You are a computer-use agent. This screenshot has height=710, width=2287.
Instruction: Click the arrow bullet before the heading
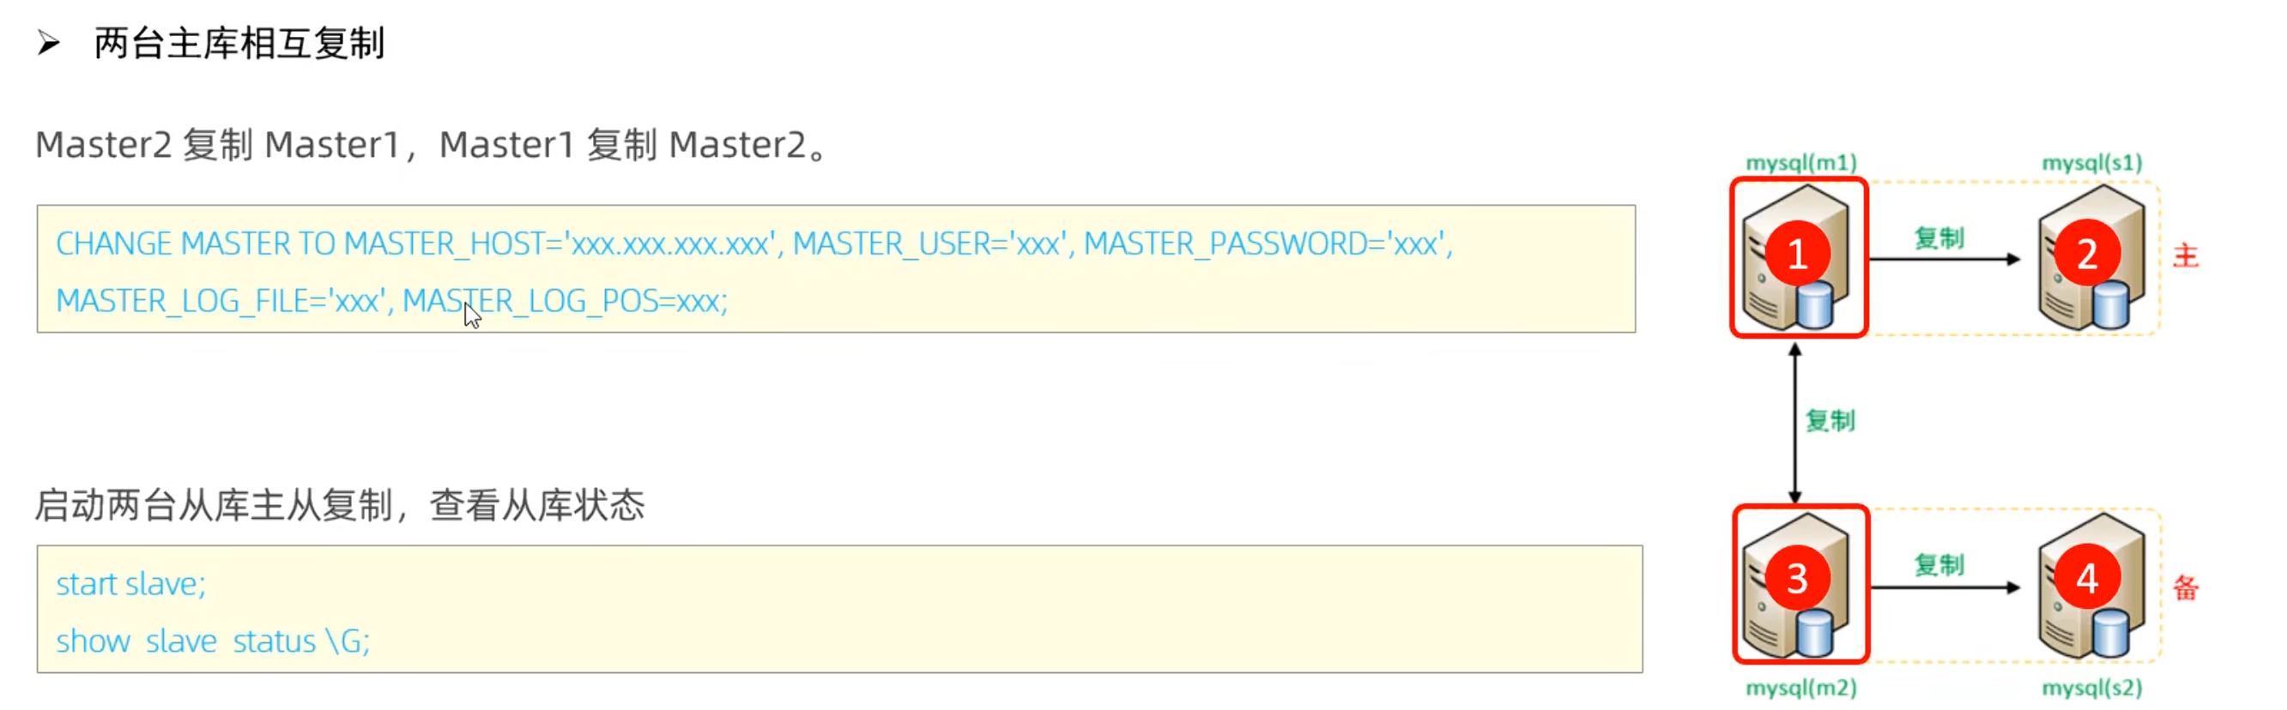48,43
